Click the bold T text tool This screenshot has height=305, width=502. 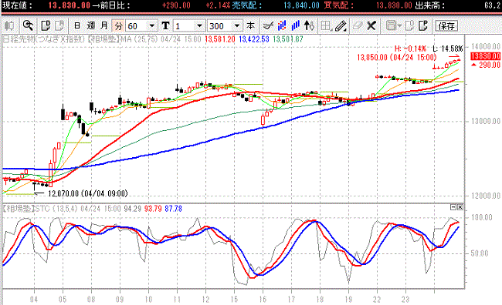tap(165, 25)
